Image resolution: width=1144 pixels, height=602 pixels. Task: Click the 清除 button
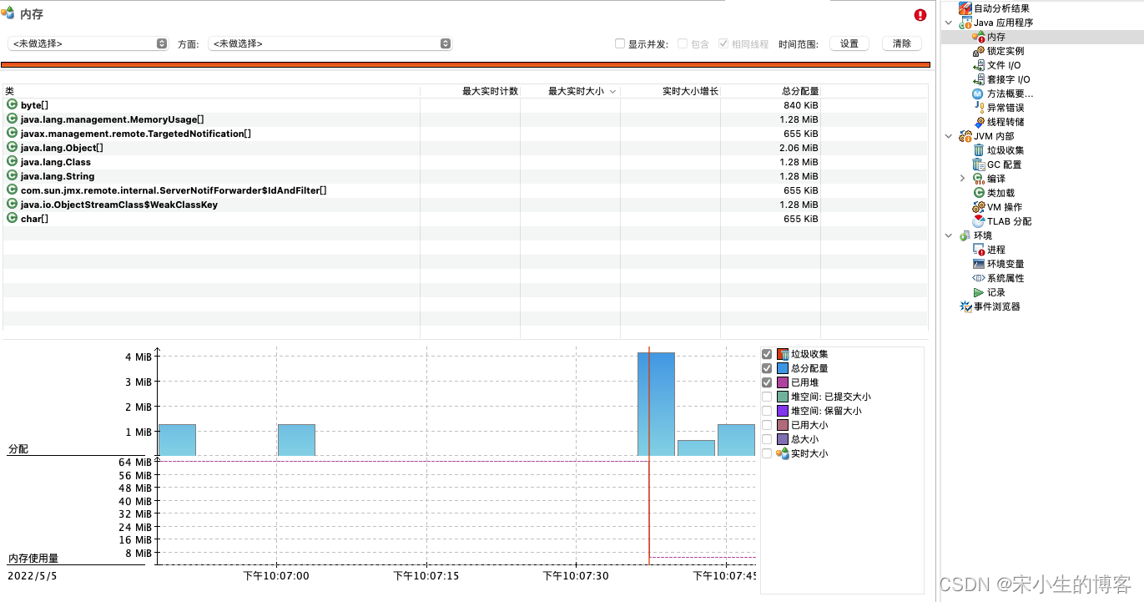(x=902, y=43)
